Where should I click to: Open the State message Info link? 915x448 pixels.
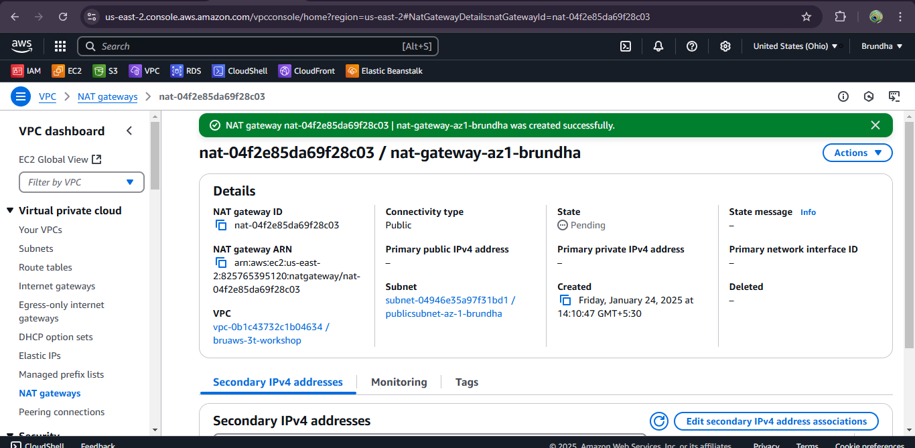pyautogui.click(x=808, y=212)
